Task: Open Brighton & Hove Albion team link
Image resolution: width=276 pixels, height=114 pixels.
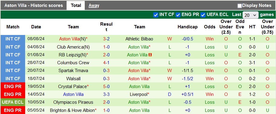Action: [72, 110]
